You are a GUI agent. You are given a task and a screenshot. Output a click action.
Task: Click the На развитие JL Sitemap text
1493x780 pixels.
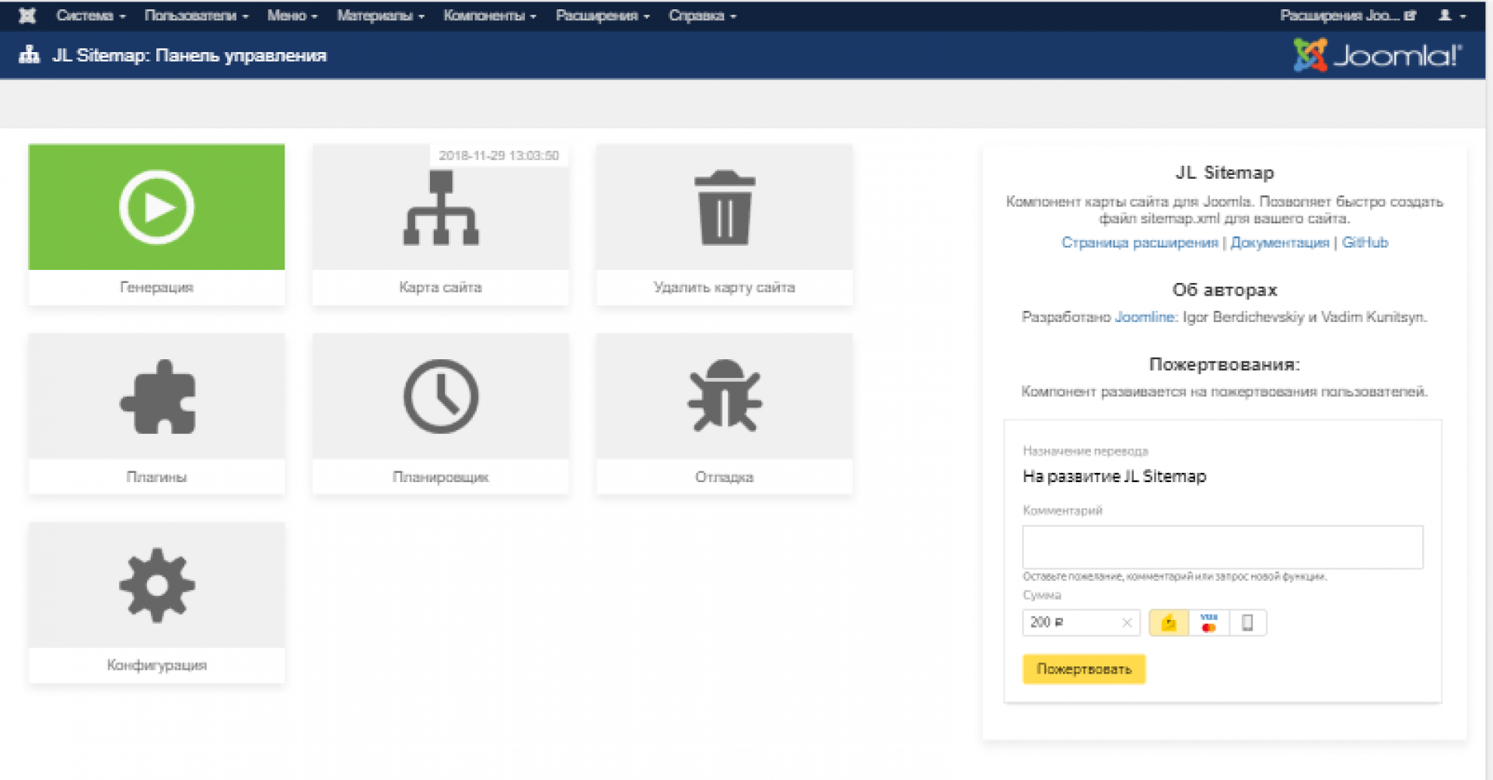coord(1114,476)
